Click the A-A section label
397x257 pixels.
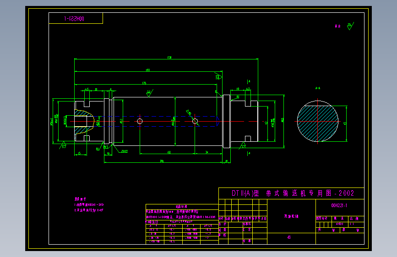[x=317, y=88]
